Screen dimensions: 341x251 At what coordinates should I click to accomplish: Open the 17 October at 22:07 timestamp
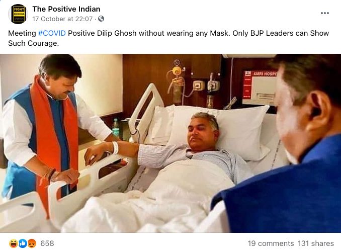point(63,19)
